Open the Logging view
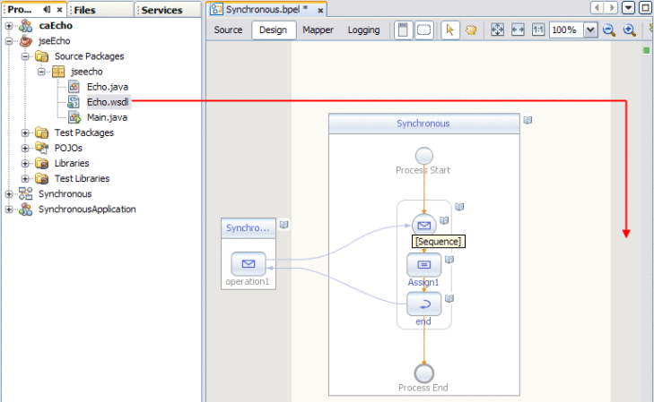The width and height of the screenshot is (654, 402). click(363, 30)
